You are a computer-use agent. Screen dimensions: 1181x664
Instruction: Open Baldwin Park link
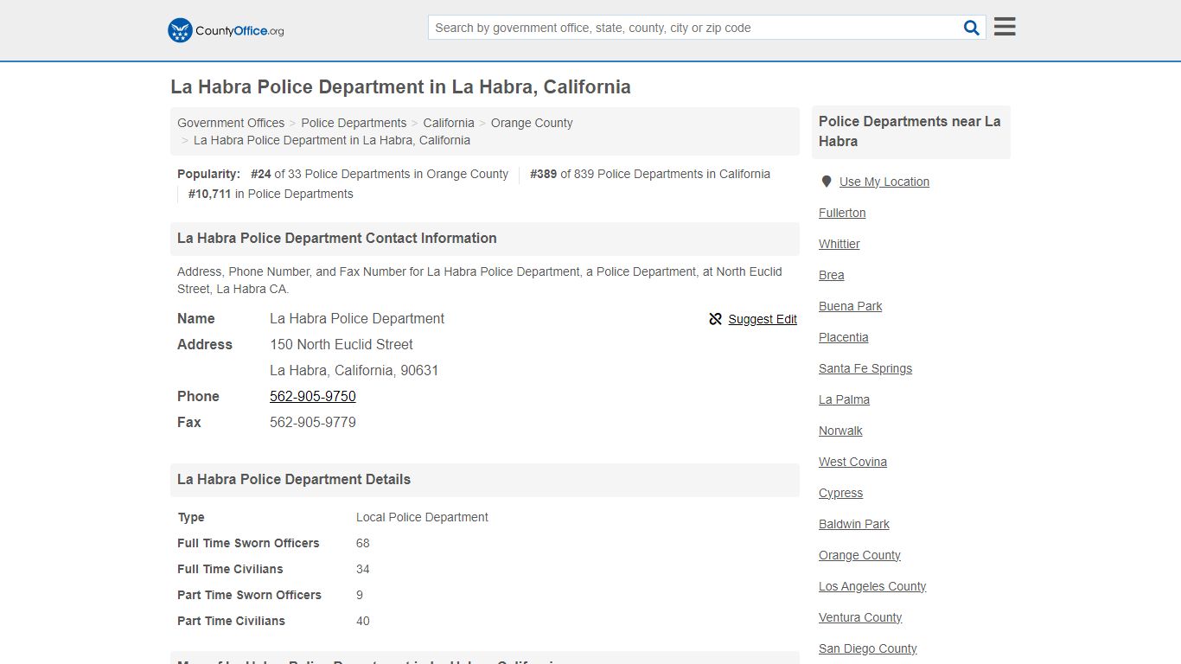[x=854, y=524]
